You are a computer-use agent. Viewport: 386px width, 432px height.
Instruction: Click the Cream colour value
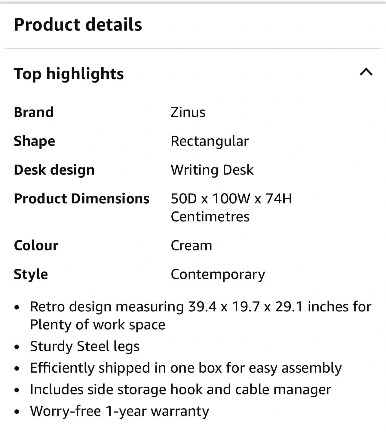(191, 245)
